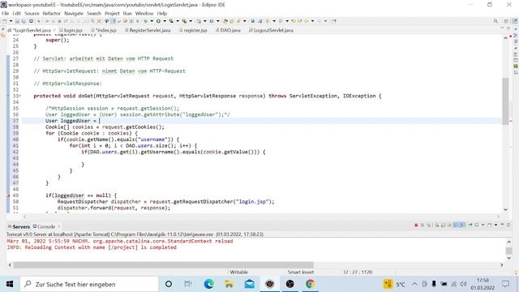Click the Writable status bar entry
This screenshot has width=519, height=292.
pos(238,273)
